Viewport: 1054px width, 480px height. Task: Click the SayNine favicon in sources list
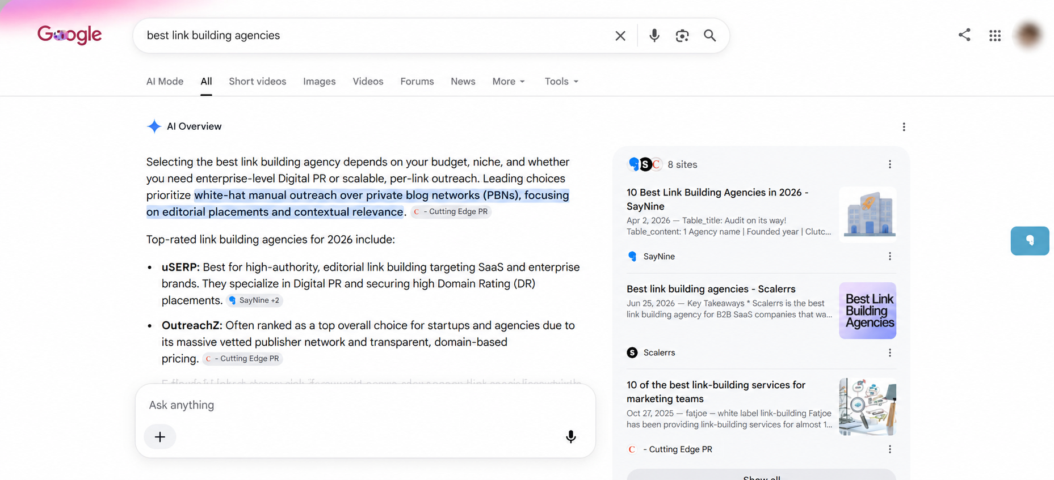(632, 256)
